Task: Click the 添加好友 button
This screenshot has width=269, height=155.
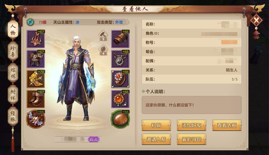Action: pyautogui.click(x=191, y=125)
